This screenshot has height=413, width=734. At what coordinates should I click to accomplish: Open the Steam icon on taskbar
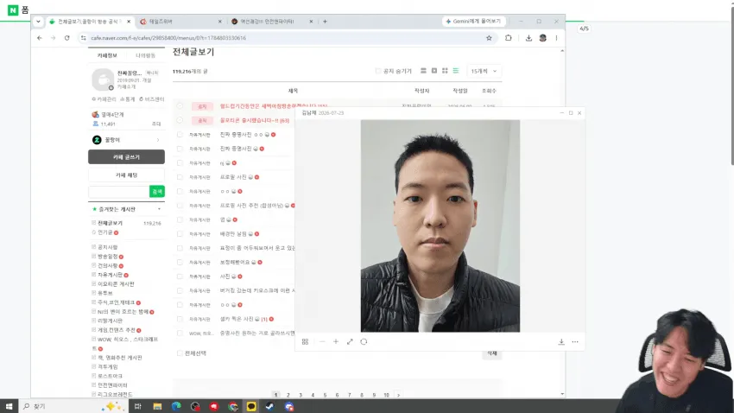point(269,406)
